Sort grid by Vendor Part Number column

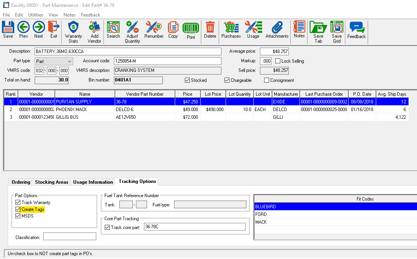(145, 94)
